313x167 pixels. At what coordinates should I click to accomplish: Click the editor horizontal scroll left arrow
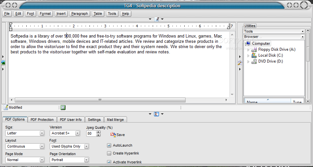pyautogui.click(x=12, y=100)
